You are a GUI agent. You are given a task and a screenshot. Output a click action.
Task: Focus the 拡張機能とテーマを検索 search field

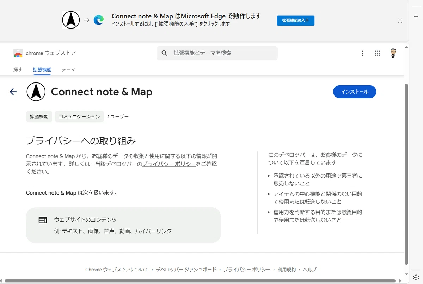click(217, 53)
